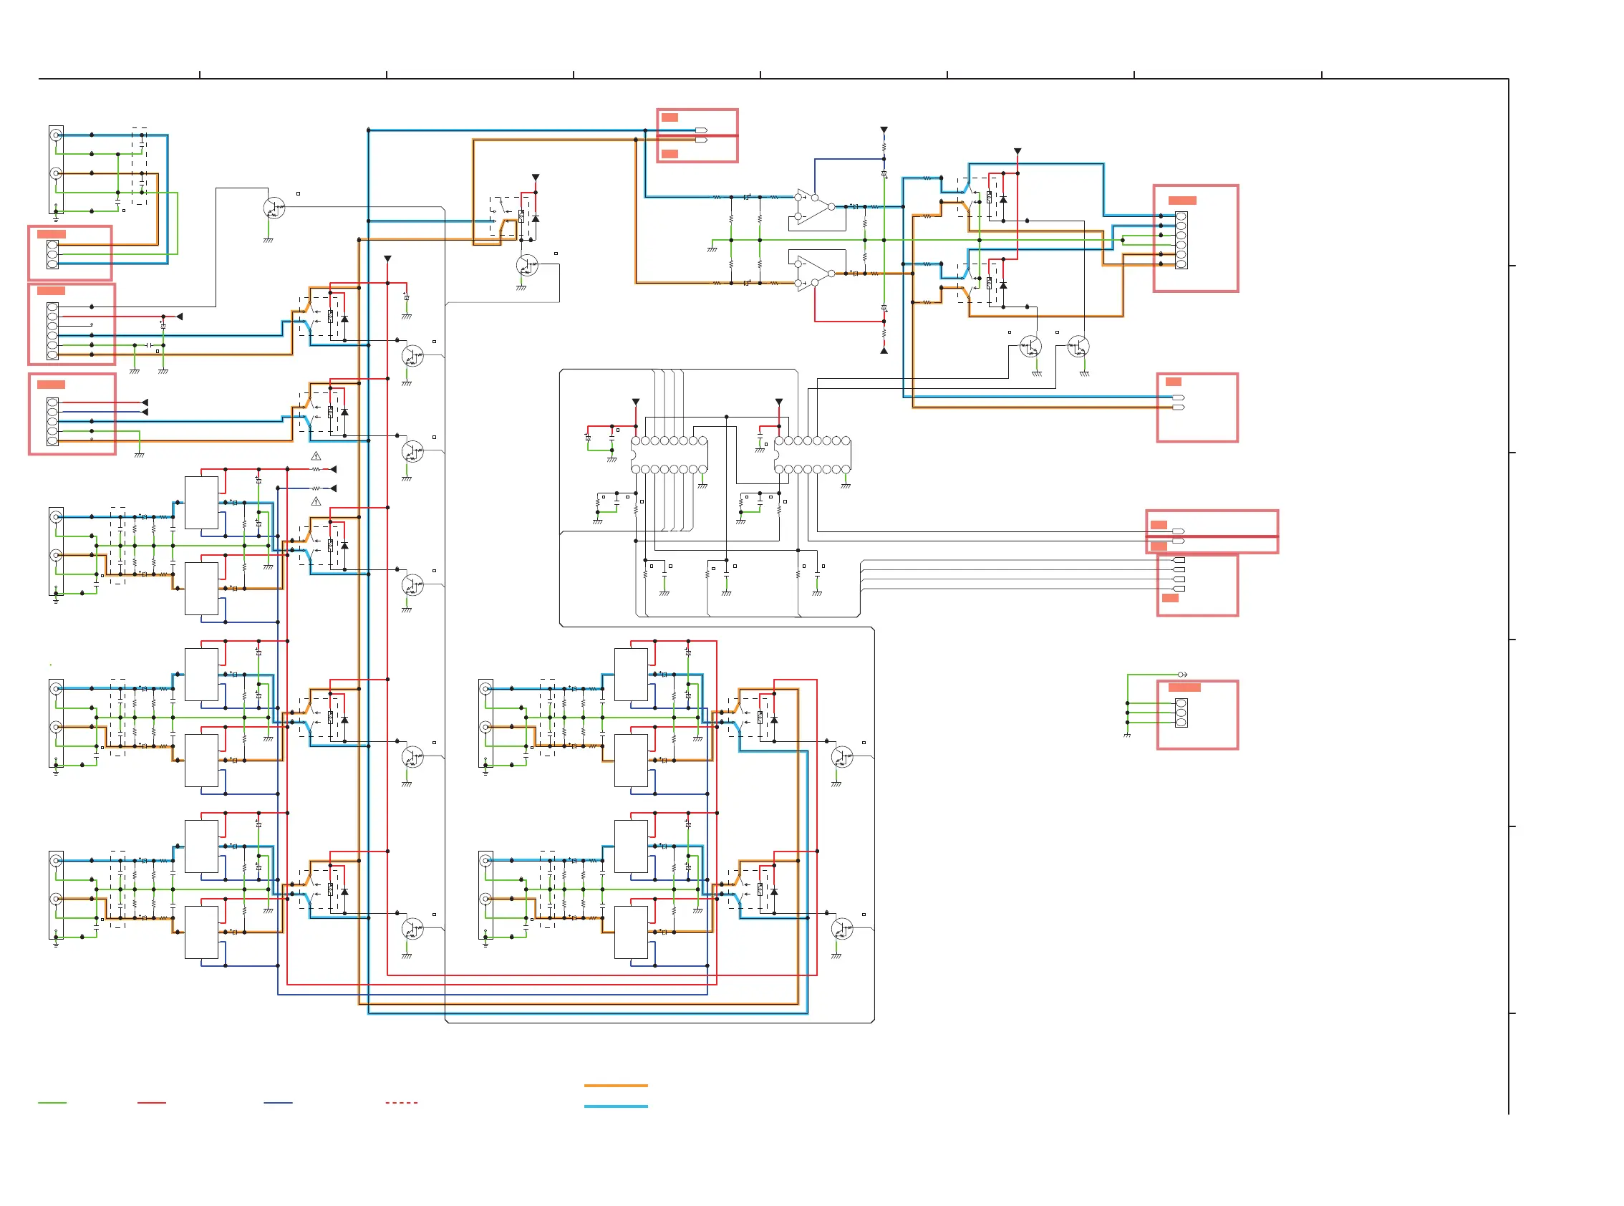The image size is (1624, 1206).
Task: Click the warning triangle above the red resistor line
Action: tap(316, 456)
